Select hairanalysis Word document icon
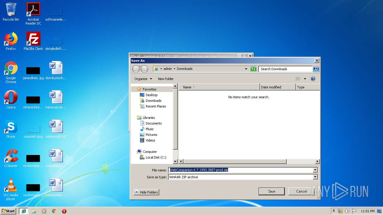This screenshot has height=215, width=383. 56,100
